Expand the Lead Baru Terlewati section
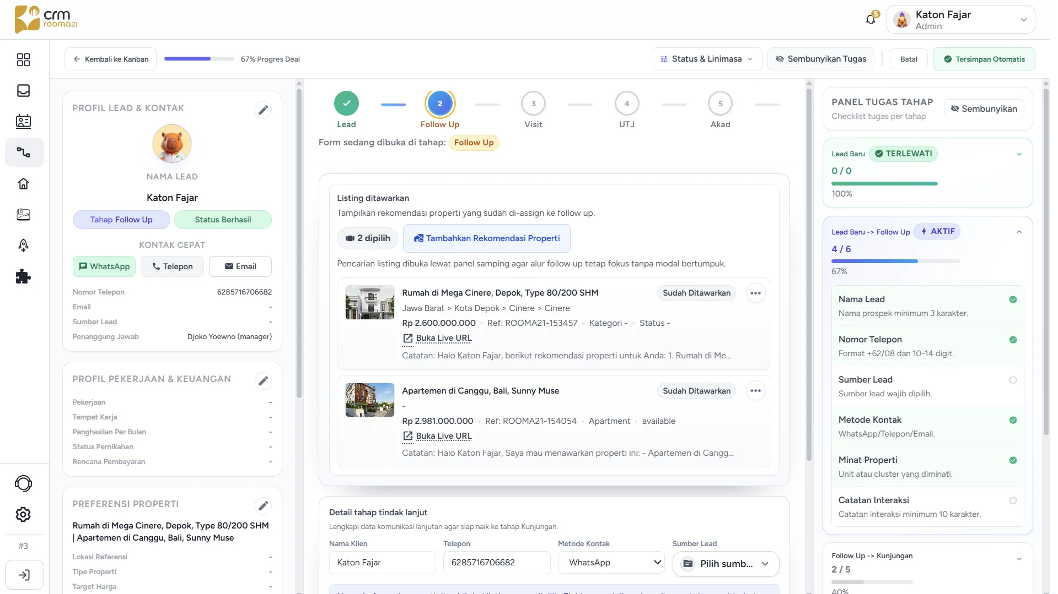Viewport: 1058px width, 594px height. (1019, 154)
